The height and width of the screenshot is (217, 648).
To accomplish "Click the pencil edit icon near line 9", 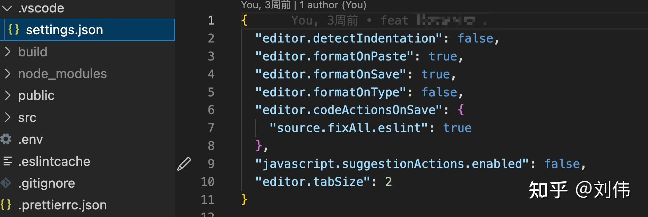I will (x=184, y=164).
